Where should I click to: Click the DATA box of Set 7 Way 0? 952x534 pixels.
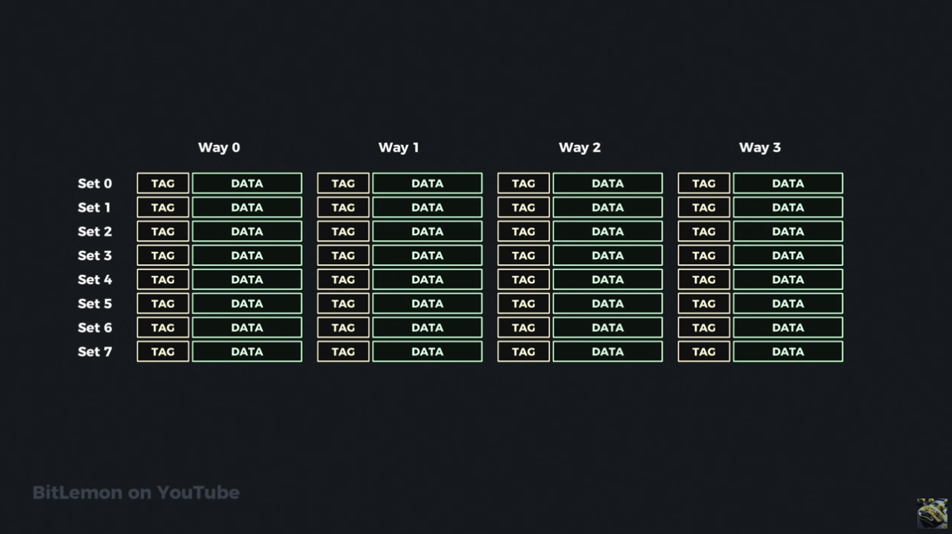tap(247, 351)
